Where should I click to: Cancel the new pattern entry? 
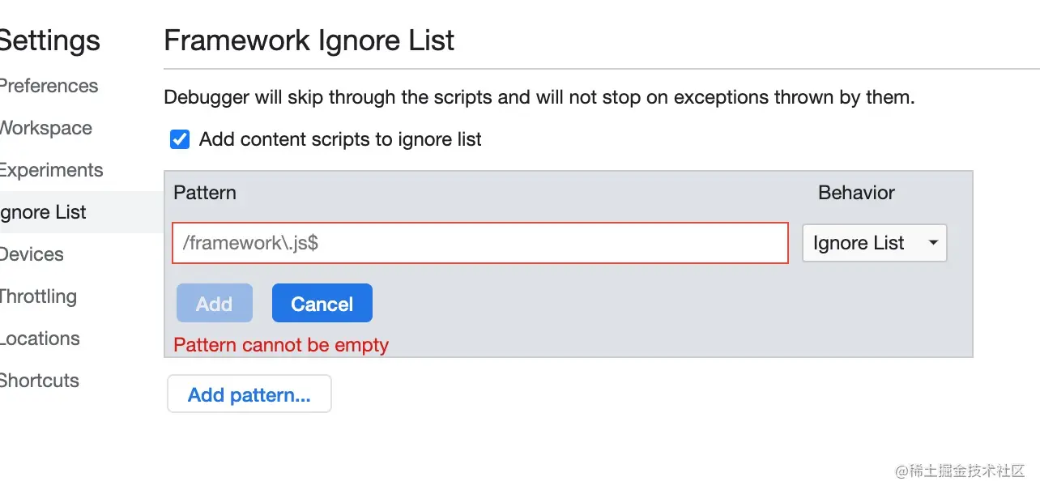322,304
